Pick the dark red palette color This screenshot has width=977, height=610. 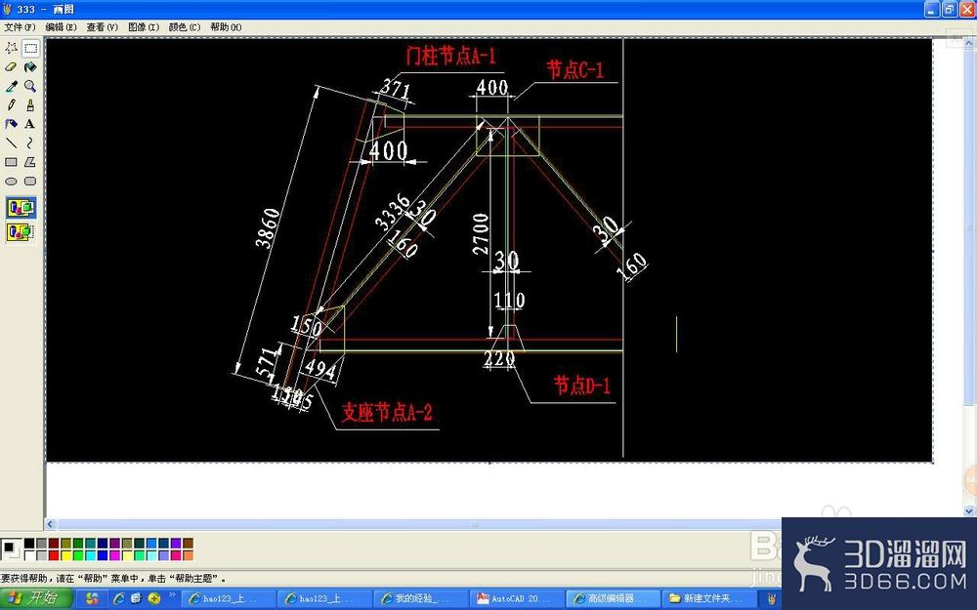54,544
